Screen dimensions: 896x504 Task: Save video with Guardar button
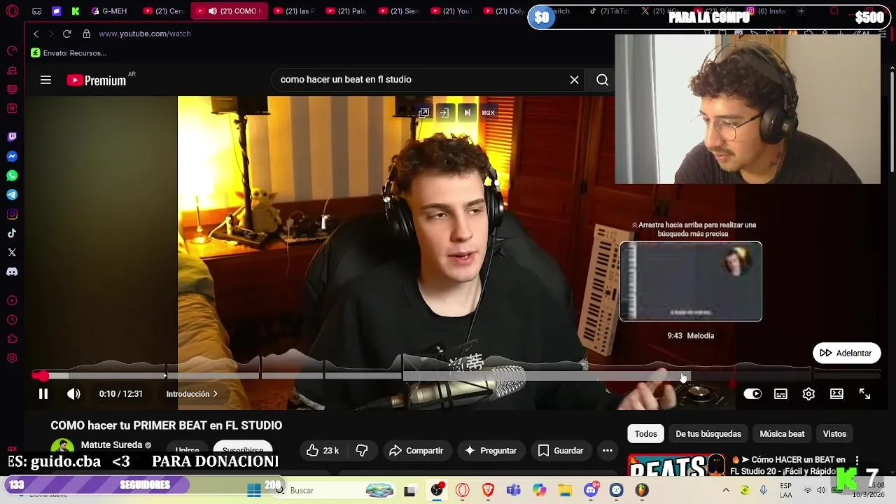(x=561, y=451)
